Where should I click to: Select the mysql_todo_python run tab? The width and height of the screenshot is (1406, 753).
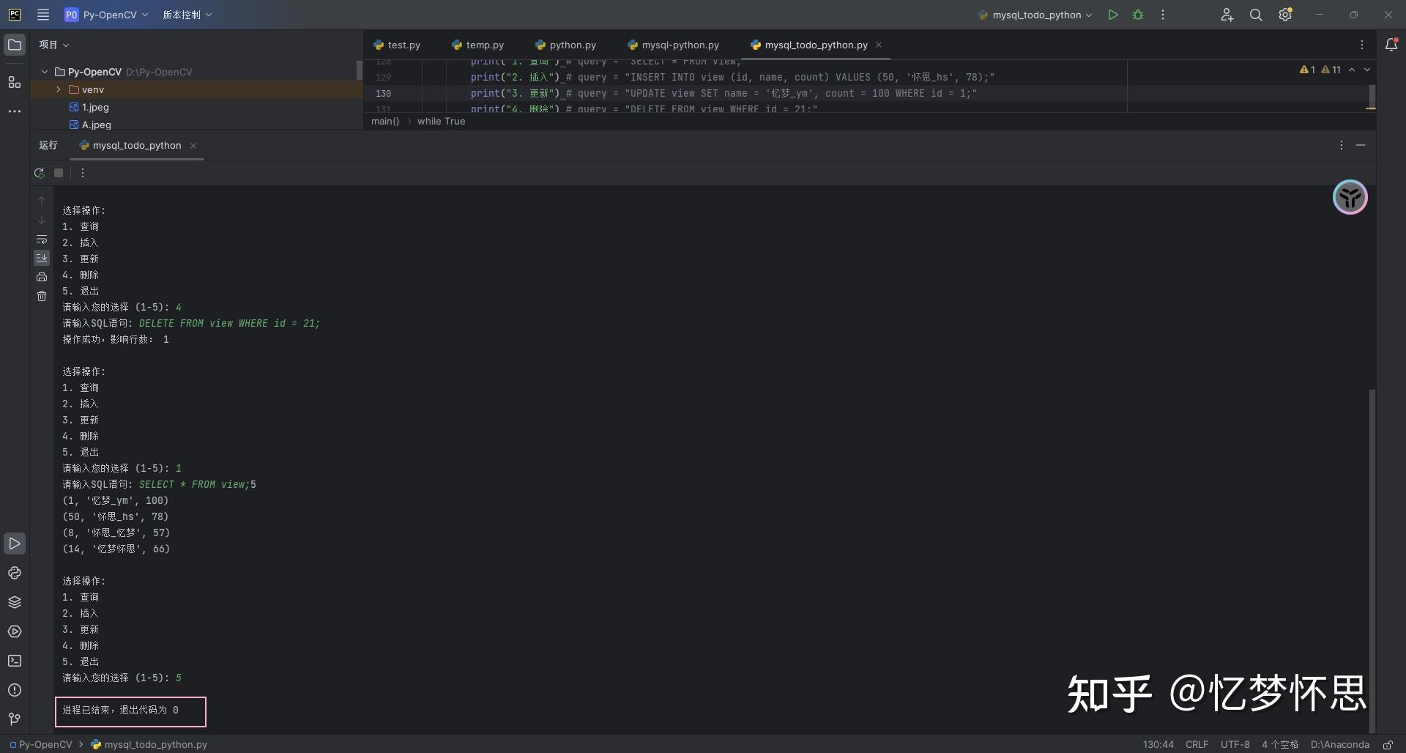pos(130,145)
